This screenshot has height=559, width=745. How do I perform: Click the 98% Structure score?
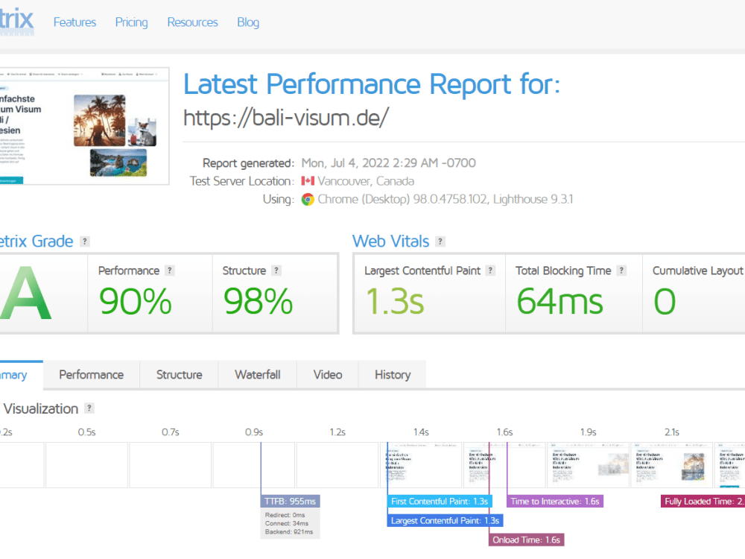(259, 301)
